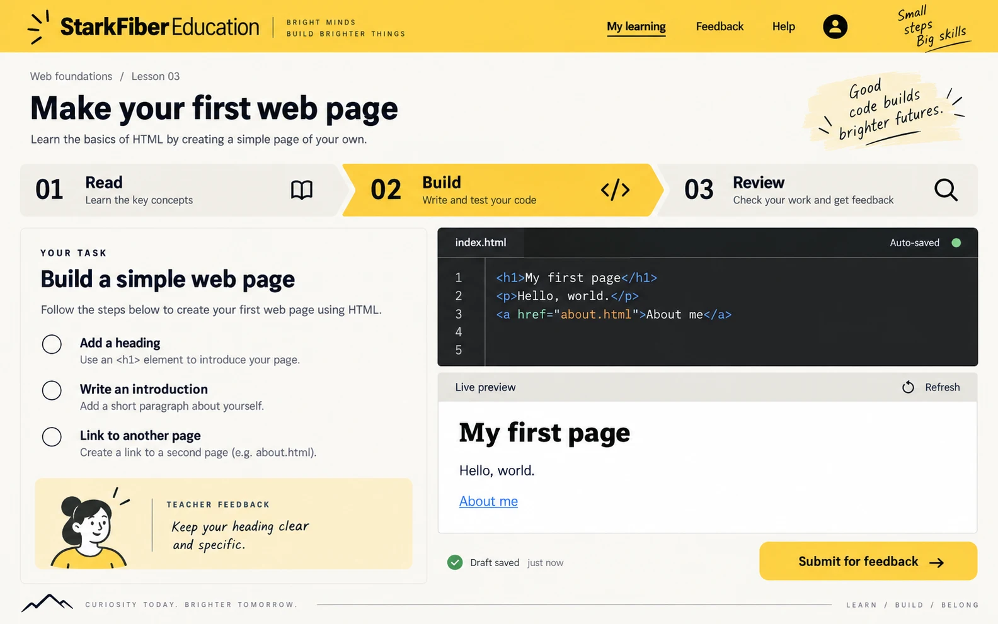
Task: Follow the About me link in preview
Action: [x=488, y=501]
